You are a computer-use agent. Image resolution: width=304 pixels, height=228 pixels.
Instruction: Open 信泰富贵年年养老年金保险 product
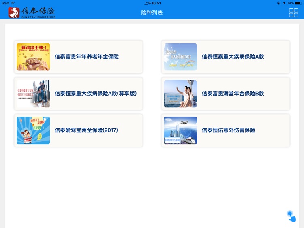pyautogui.click(x=78, y=57)
